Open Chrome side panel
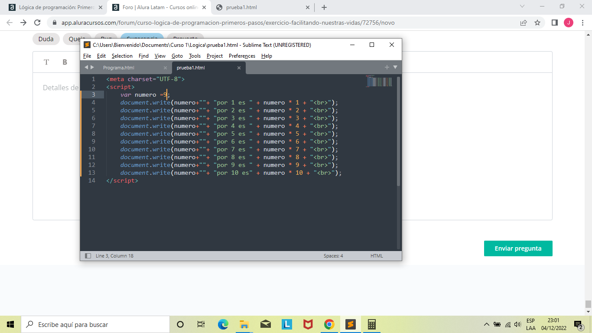Viewport: 592px width, 333px height. click(x=554, y=23)
